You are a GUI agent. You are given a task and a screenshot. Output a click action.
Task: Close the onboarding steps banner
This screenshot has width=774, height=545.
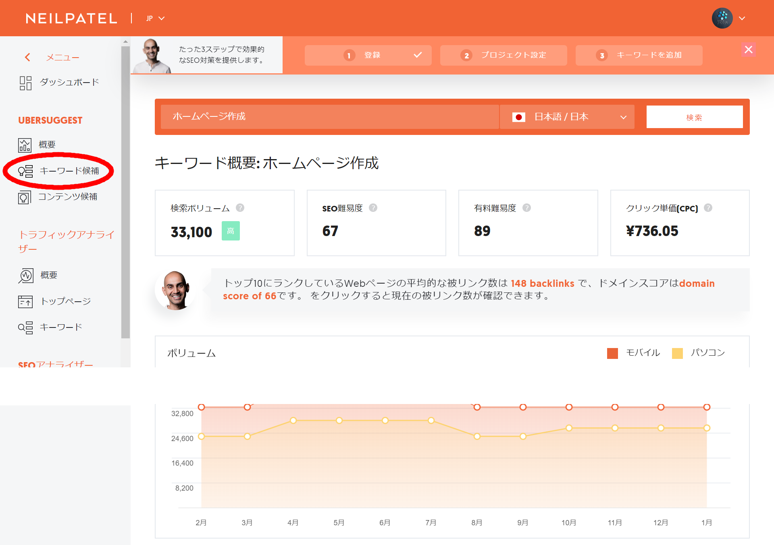click(x=749, y=50)
